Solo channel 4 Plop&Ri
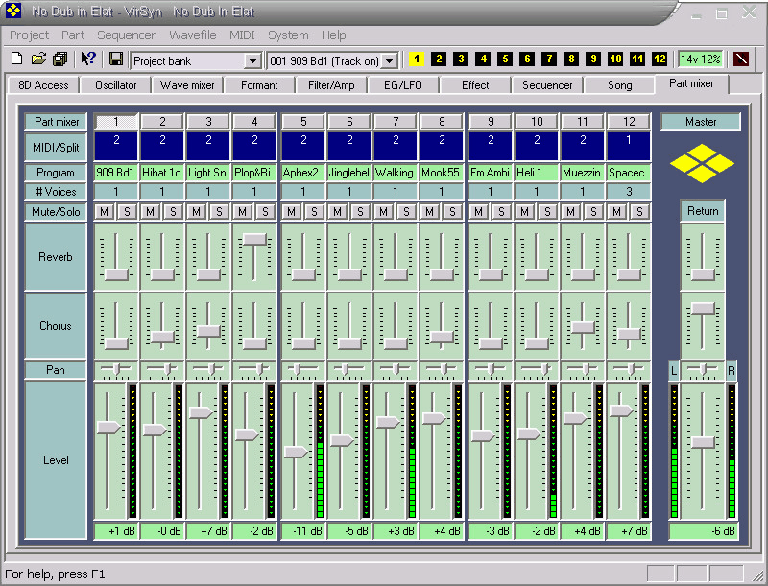The height and width of the screenshot is (586, 768). (265, 211)
